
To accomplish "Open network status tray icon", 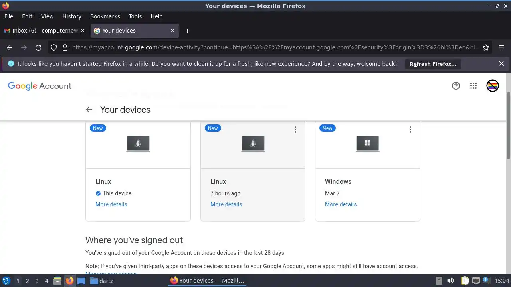I will [476, 281].
